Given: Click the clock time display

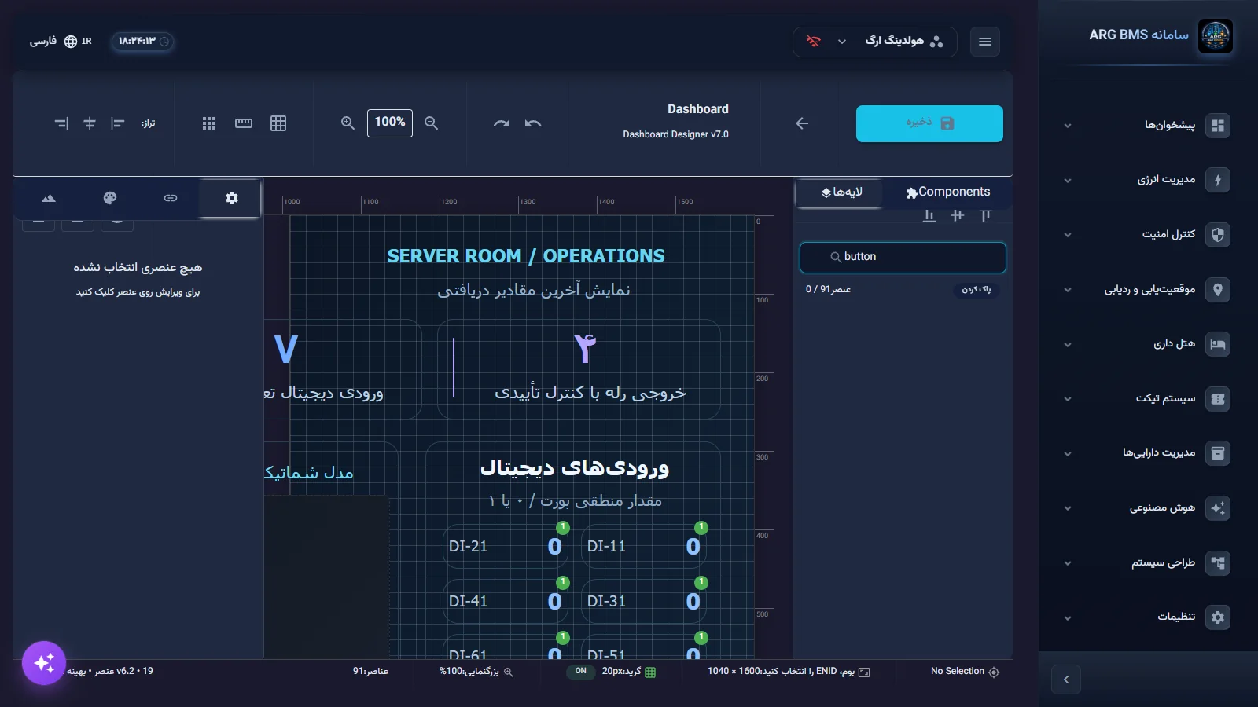Looking at the screenshot, I should (x=142, y=42).
